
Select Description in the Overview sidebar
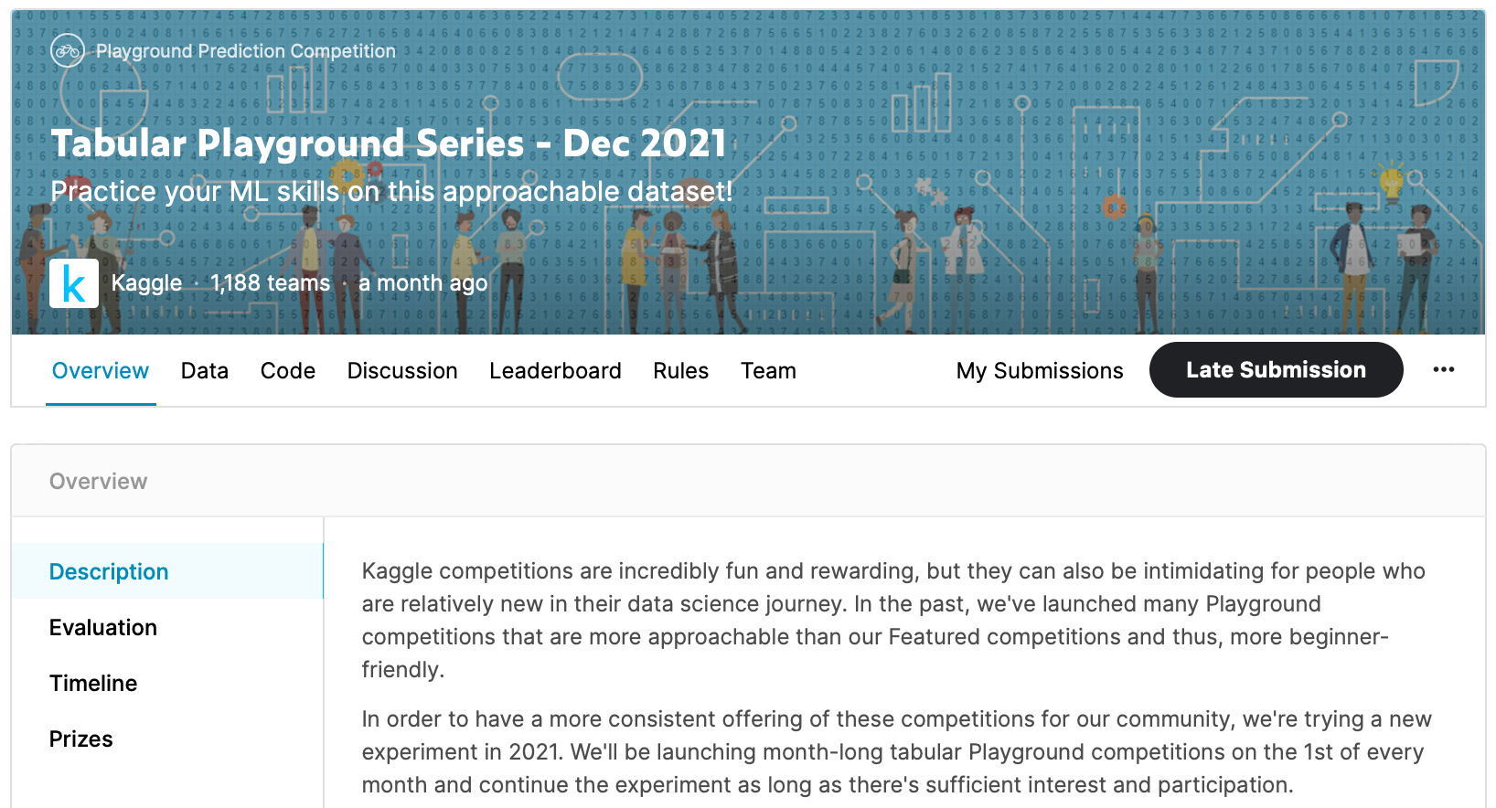(x=108, y=571)
